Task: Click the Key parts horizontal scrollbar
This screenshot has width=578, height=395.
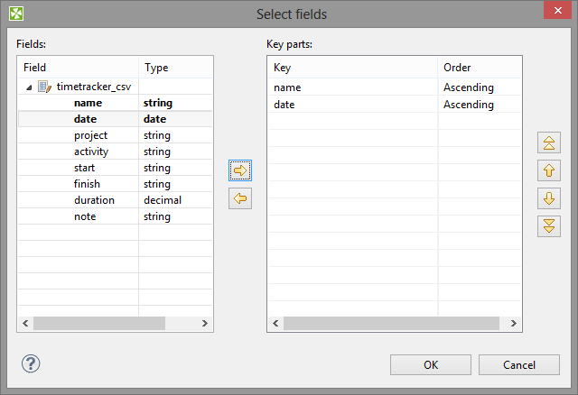Action: [390, 322]
